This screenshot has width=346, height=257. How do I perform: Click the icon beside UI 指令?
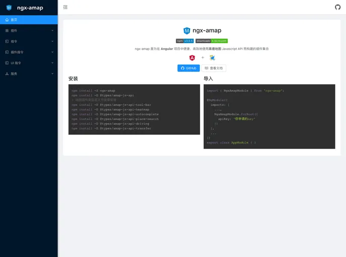click(7, 63)
